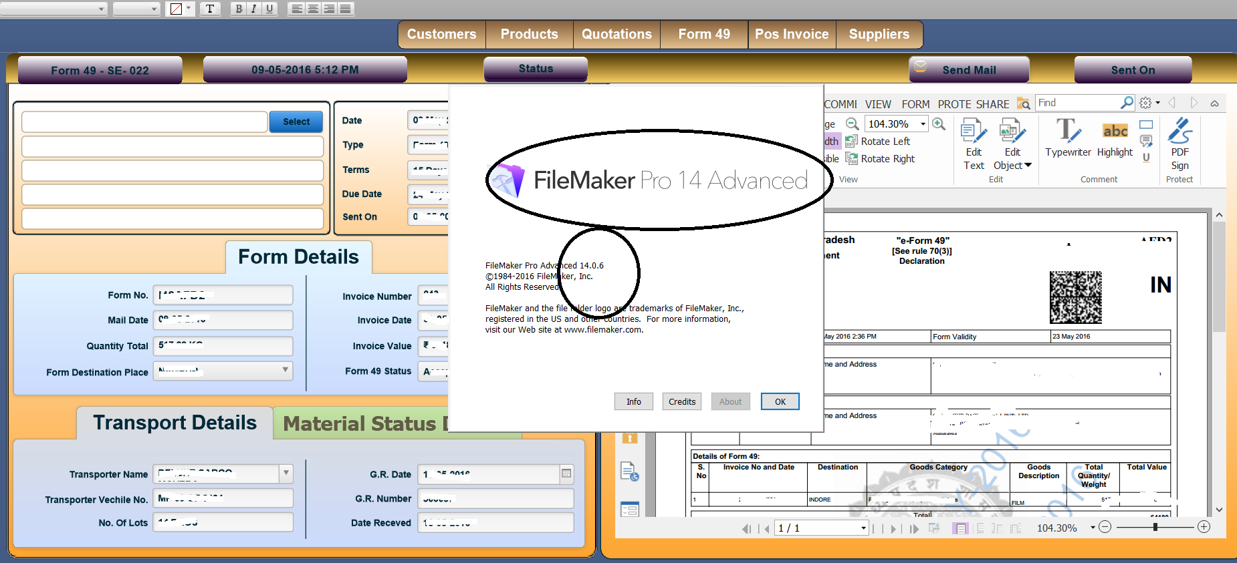This screenshot has height=563, width=1237.
Task: Expand the Transporter Name dropdown
Action: [x=286, y=473]
